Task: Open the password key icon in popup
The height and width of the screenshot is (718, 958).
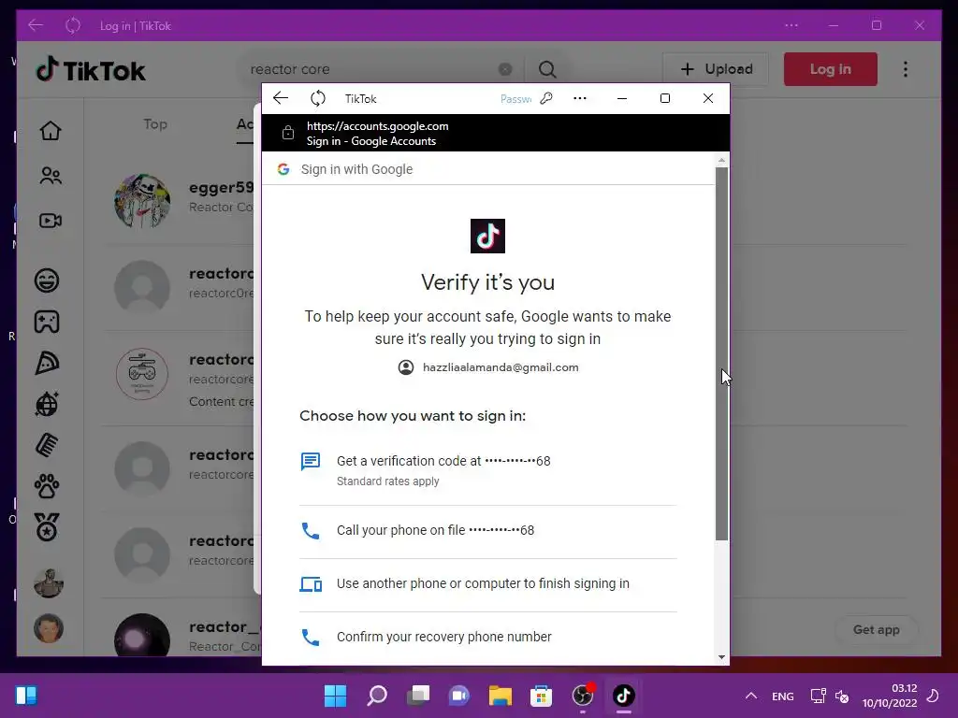Action: [546, 98]
